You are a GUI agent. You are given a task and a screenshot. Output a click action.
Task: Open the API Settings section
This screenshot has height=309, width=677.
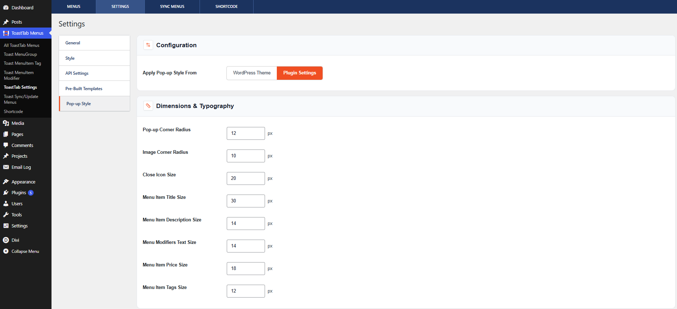click(94, 73)
